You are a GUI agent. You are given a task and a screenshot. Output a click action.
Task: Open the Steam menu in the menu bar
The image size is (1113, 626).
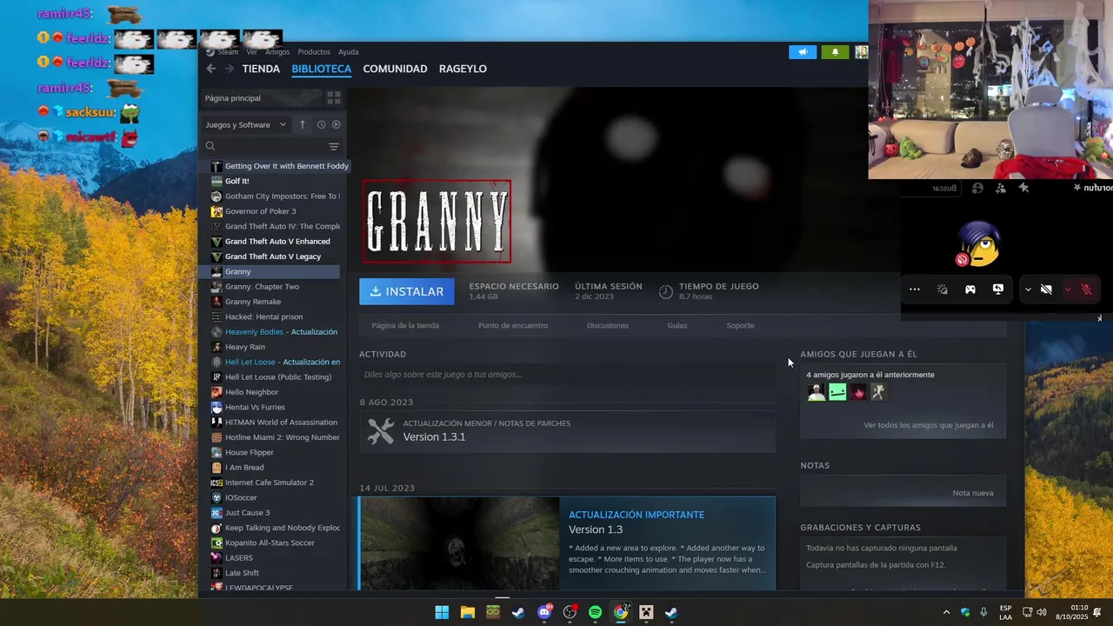coord(228,52)
